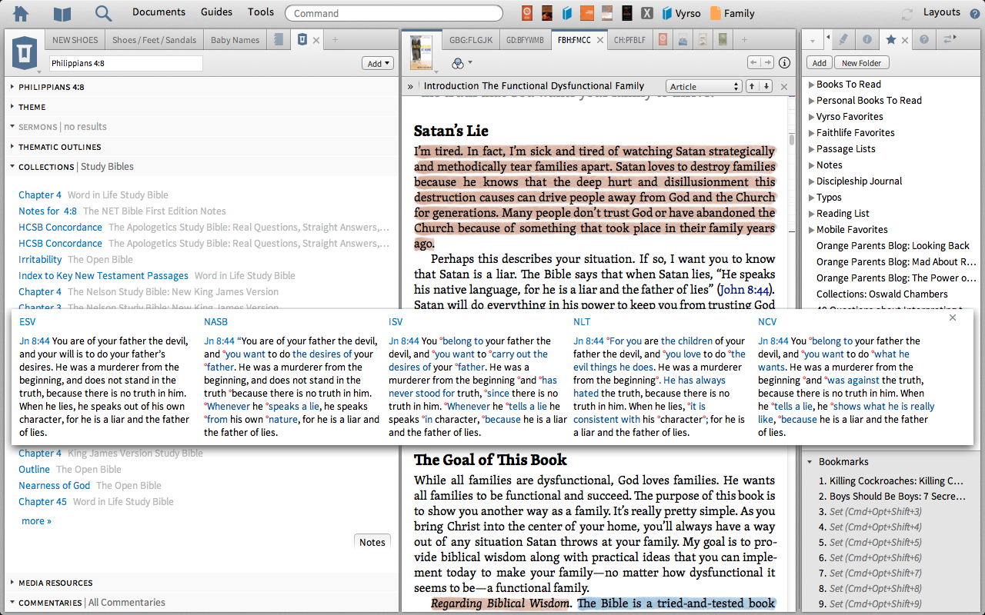Screen dimensions: 985x615
Task: Collapse the Bookmarks section
Action: click(810, 462)
